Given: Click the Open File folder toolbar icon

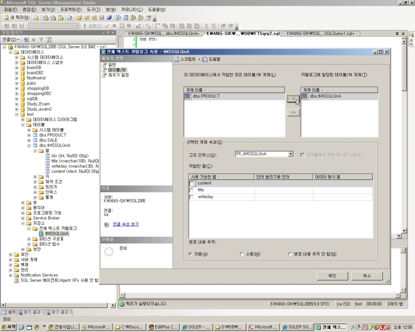Looking at the screenshot, I should click(x=79, y=18).
